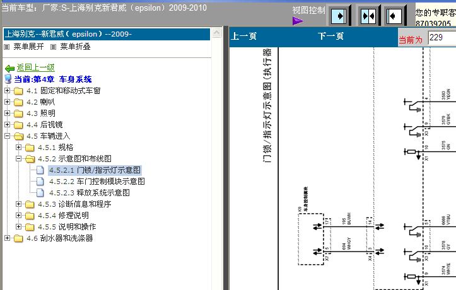The height and width of the screenshot is (290, 456).
Task: Select the 4.2 喇叭 label
Action: [41, 102]
